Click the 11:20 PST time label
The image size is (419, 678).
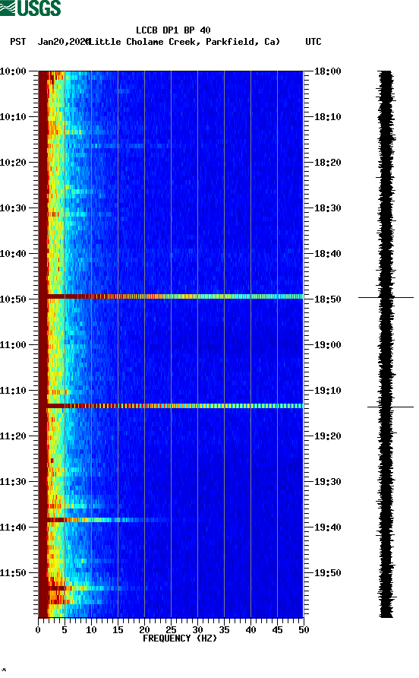click(13, 436)
